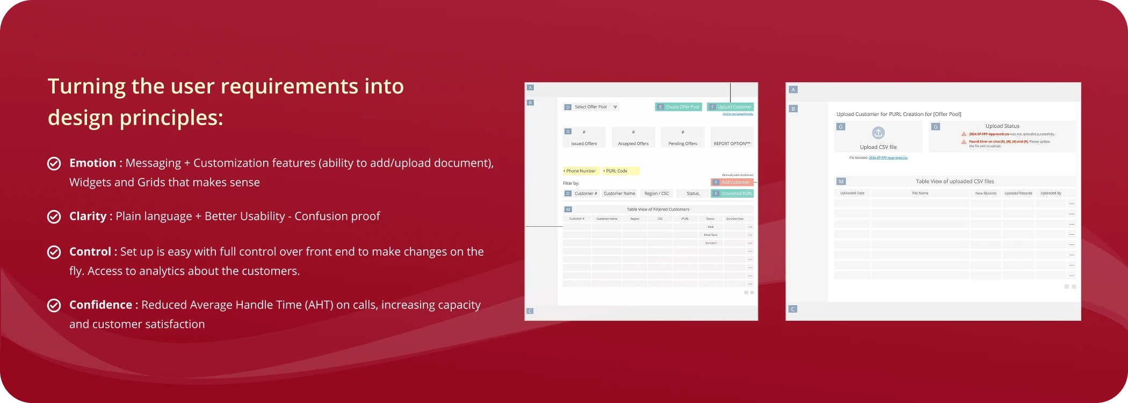
Task: Click the Upload CSV file label
Action: (878, 147)
